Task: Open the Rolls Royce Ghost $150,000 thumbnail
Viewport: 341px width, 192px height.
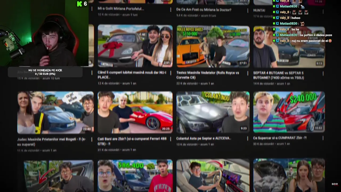Action: 213,46
